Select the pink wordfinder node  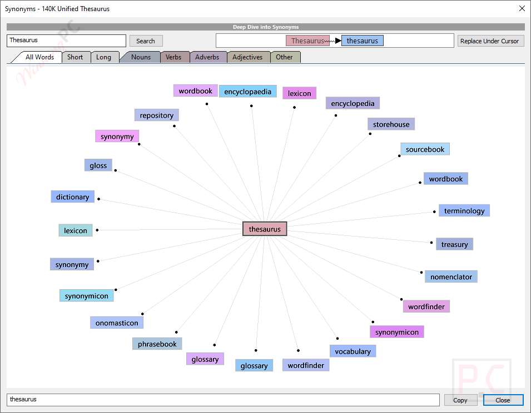point(426,306)
